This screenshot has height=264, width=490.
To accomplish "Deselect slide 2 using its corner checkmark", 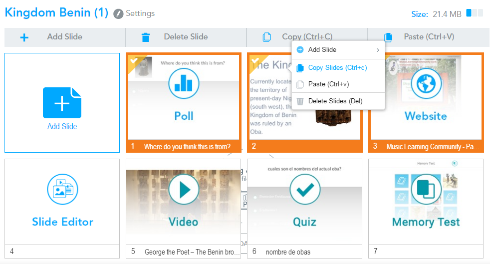I will (x=255, y=60).
